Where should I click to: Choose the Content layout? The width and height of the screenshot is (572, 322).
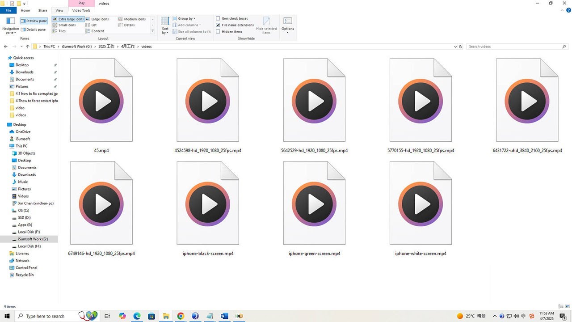pos(95,31)
